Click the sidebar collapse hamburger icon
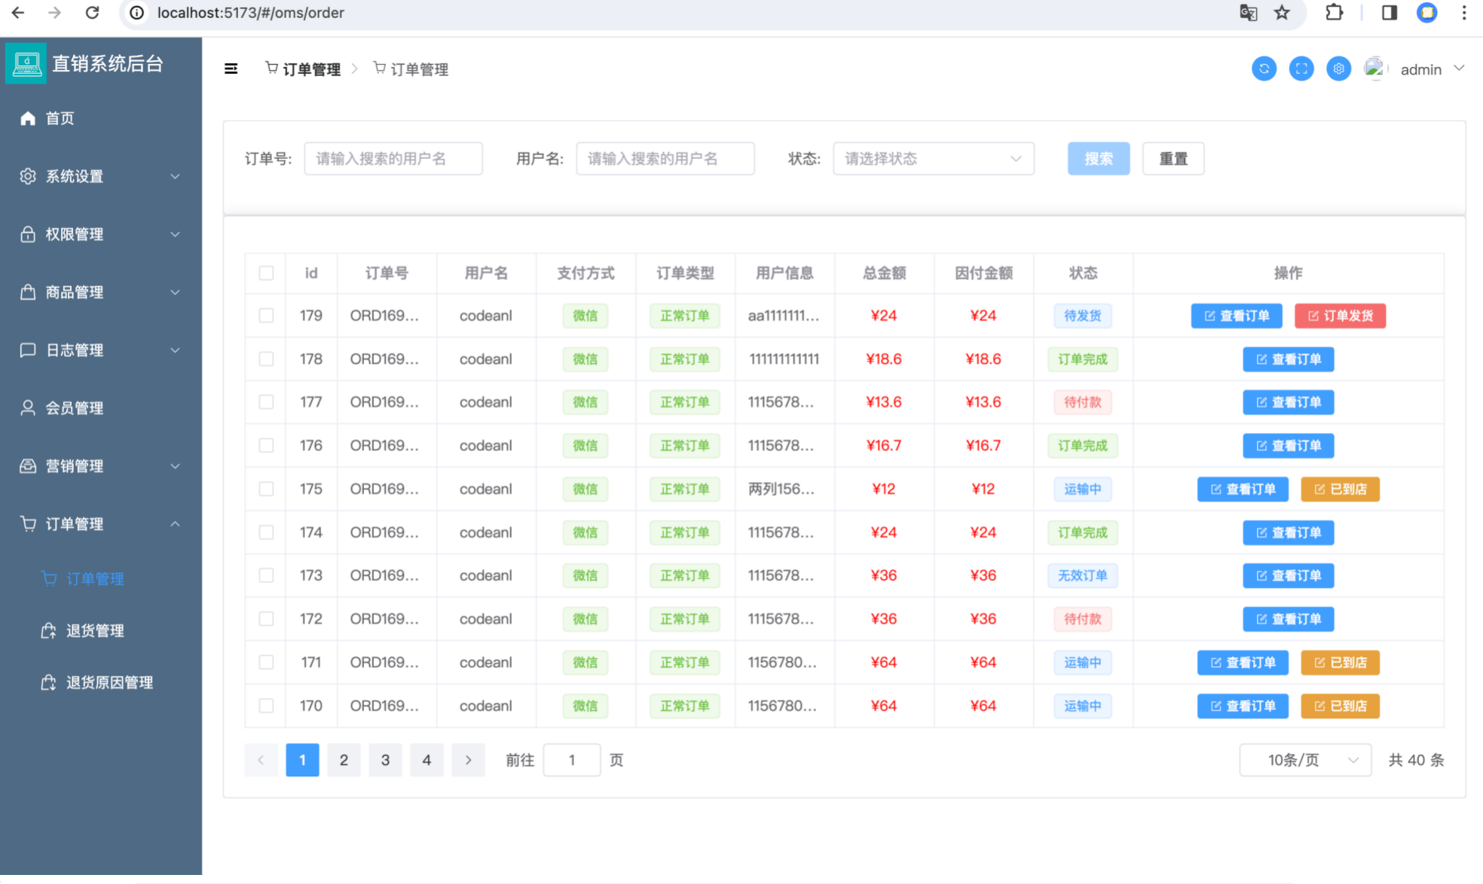This screenshot has width=1483, height=884. [x=231, y=69]
